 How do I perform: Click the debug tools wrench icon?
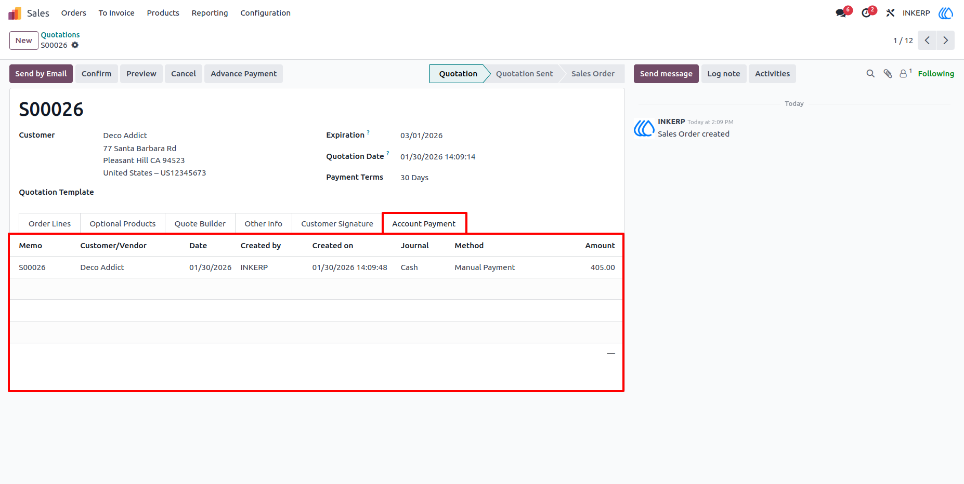[x=890, y=13]
